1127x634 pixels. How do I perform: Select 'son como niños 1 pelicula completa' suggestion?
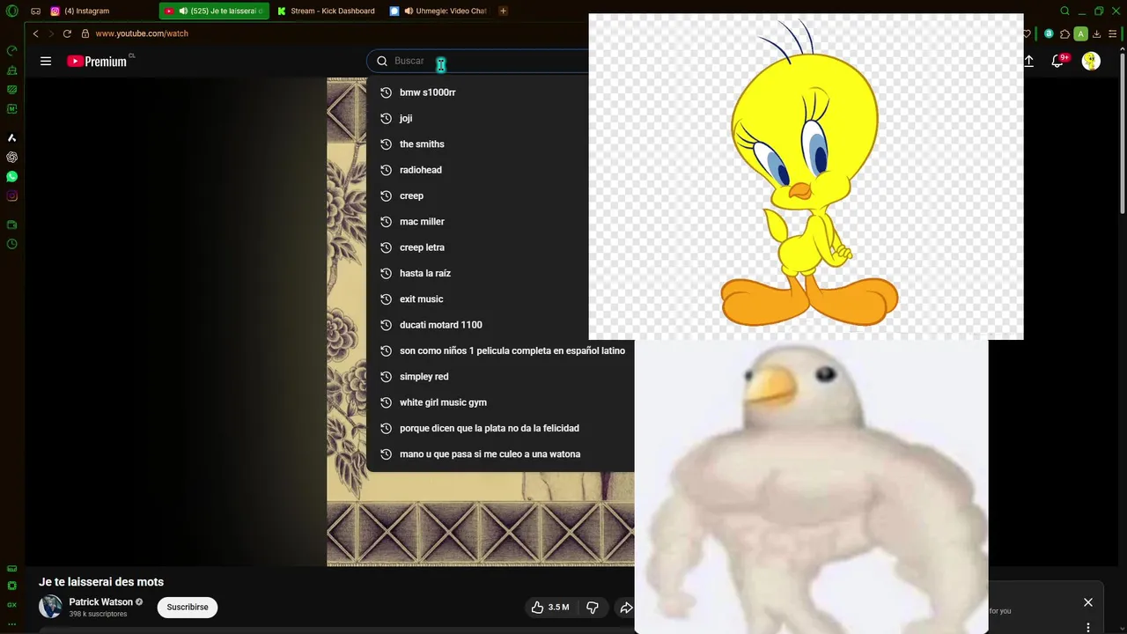click(x=500, y=350)
